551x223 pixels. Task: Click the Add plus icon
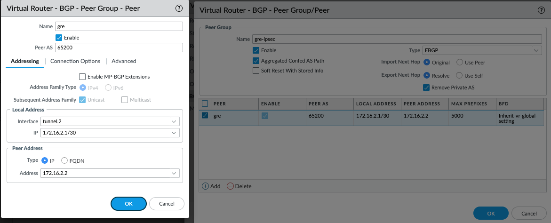(205, 186)
